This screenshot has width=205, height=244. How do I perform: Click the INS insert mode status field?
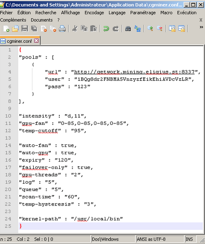click(189, 239)
